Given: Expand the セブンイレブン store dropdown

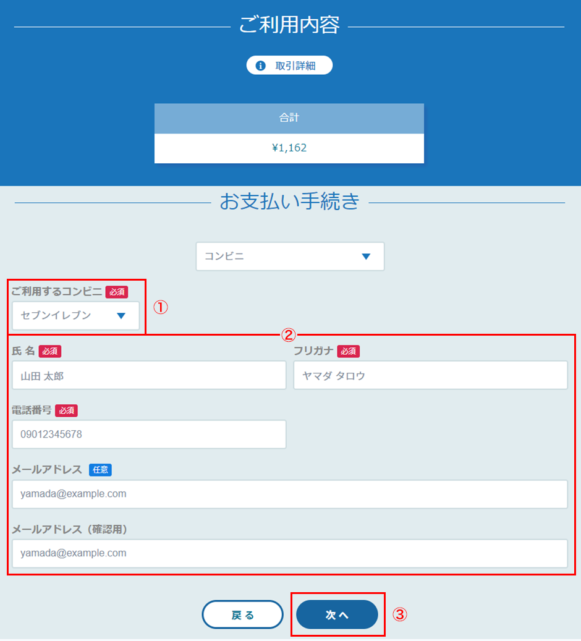Looking at the screenshot, I should 75,316.
